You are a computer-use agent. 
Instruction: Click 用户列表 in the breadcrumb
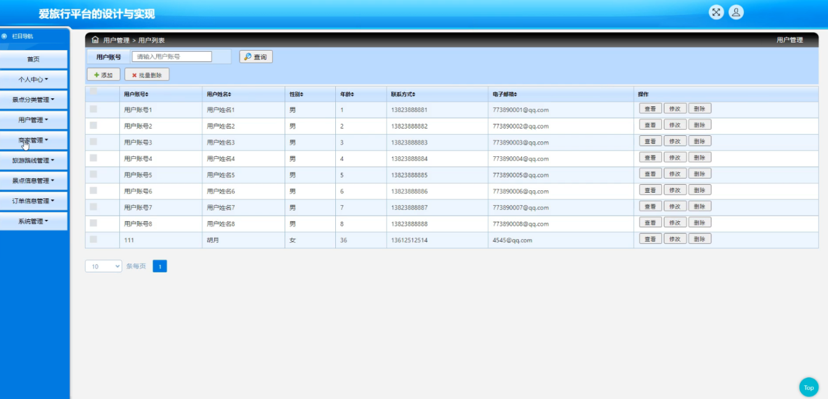point(151,40)
